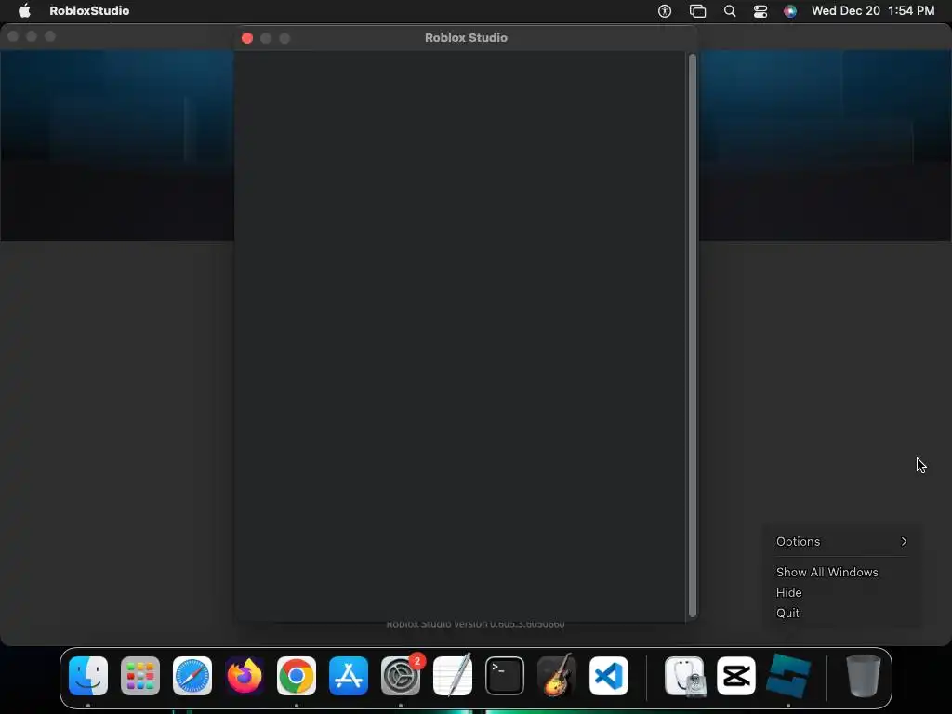Open the RobloxStudio application menu
The height and width of the screenshot is (714, 952).
click(x=89, y=10)
